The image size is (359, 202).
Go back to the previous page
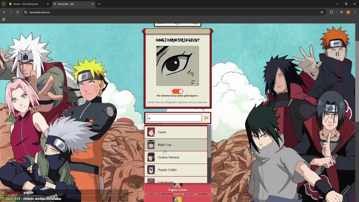pos(4,12)
